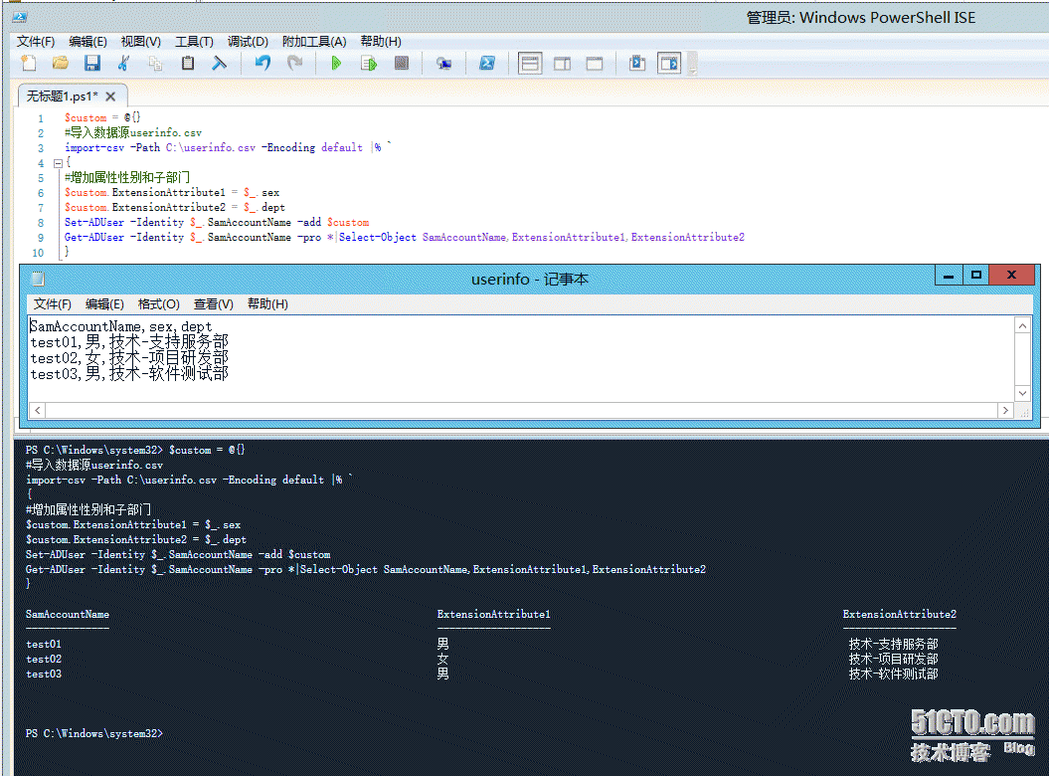1049x776 pixels.
Task: Save the script with the floppy icon
Action: coord(92,63)
